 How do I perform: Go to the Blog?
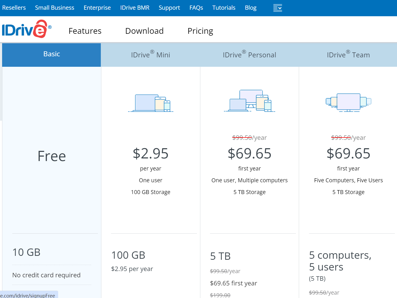[x=251, y=8]
